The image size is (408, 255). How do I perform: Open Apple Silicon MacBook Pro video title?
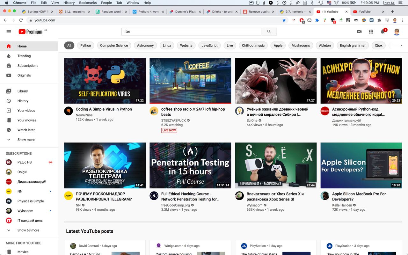359,197
